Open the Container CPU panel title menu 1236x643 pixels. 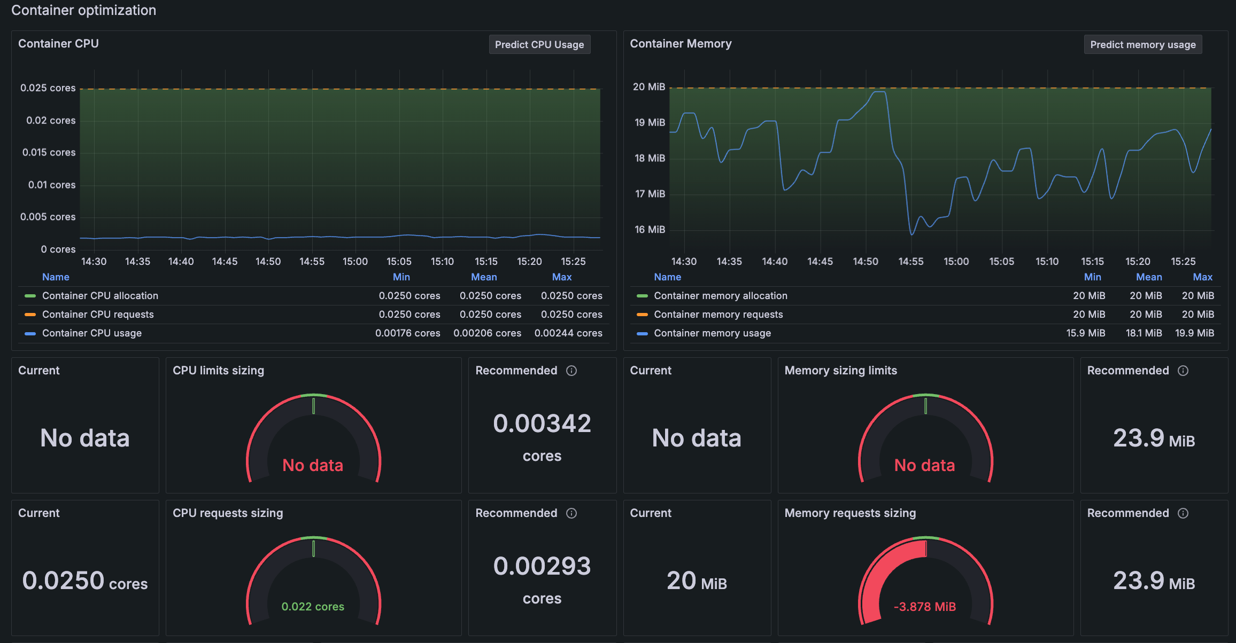[59, 43]
